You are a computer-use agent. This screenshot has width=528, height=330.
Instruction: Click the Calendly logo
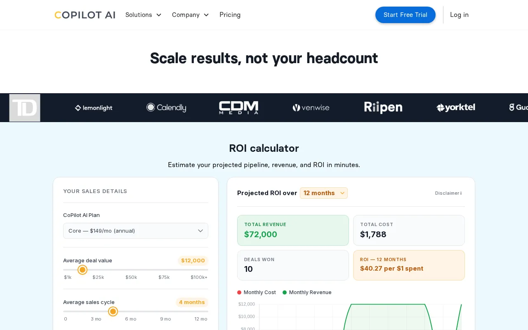click(x=166, y=108)
